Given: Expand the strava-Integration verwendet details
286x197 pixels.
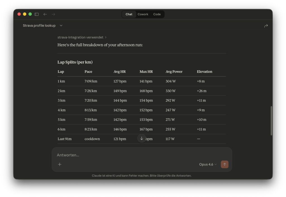Looking at the screenshot, I should tap(82, 37).
